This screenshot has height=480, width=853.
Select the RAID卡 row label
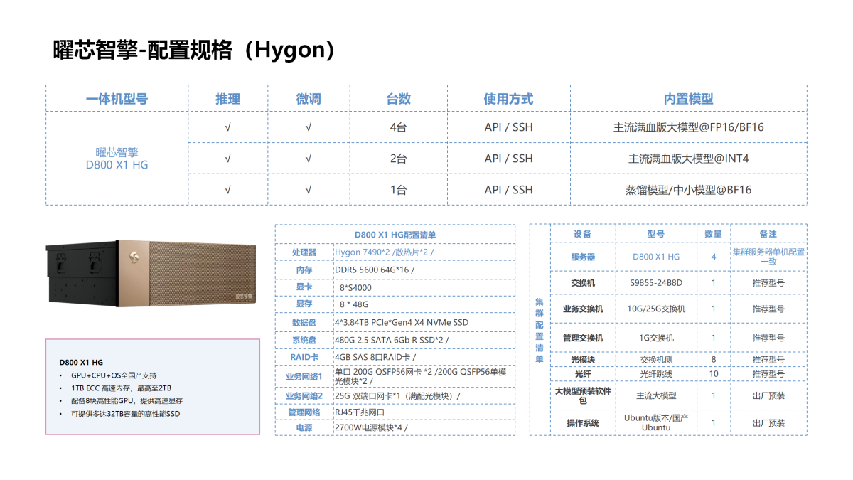pyautogui.click(x=304, y=357)
